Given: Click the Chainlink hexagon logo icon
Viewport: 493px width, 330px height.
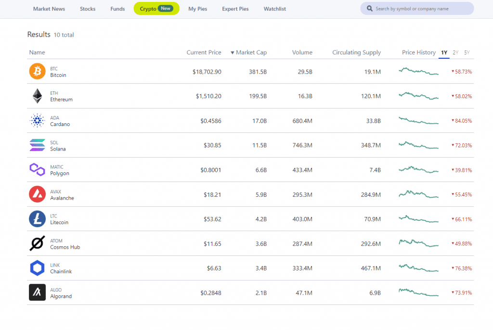Looking at the screenshot, I should tap(37, 268).
